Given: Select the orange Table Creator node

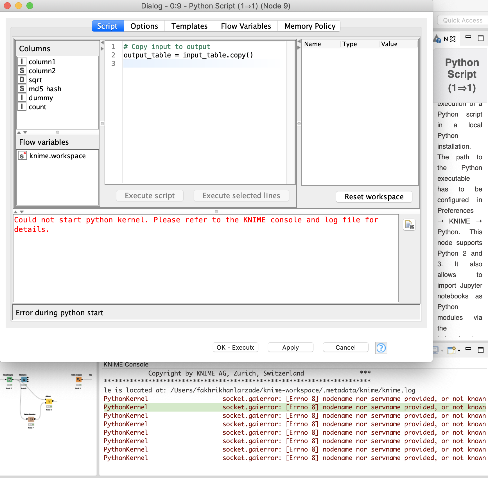Looking at the screenshot, I should (78, 380).
